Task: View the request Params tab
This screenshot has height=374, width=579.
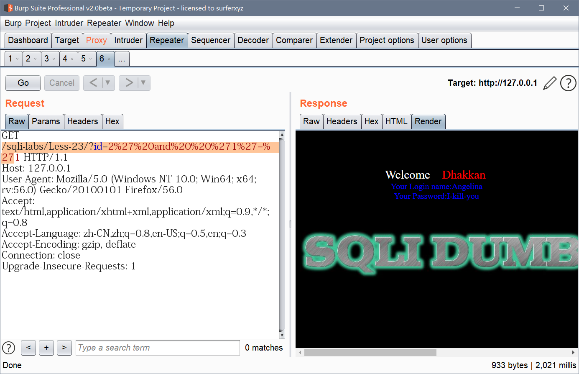Action: pyautogui.click(x=46, y=121)
